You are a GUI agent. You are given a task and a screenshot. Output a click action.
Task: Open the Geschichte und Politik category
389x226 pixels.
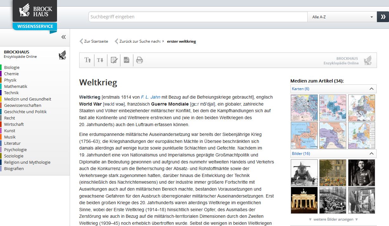pyautogui.click(x=25, y=112)
